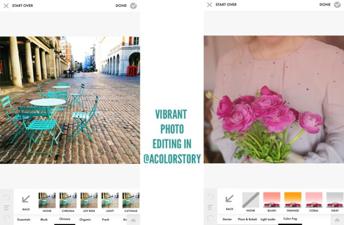The width and height of the screenshot is (344, 225).
Task: Select the NONE filter thumbnail of the cafe scene
Action: click(x=47, y=200)
